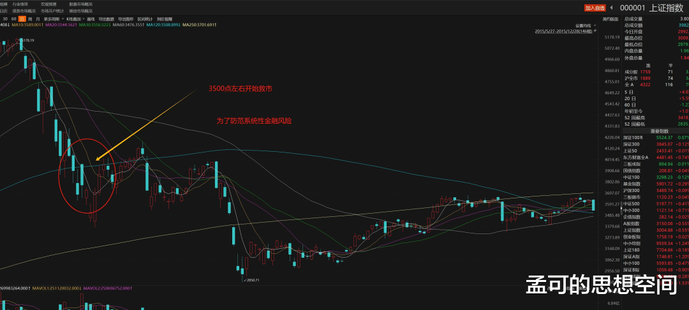Select the 创业板指 index row
This screenshot has height=310, width=689.
pyautogui.click(x=656, y=237)
